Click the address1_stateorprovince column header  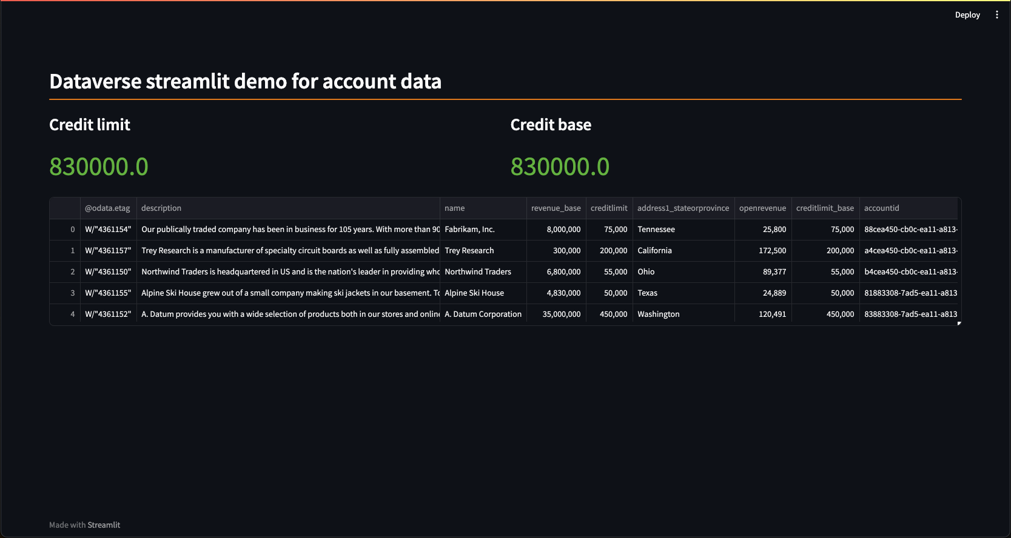pyautogui.click(x=684, y=208)
